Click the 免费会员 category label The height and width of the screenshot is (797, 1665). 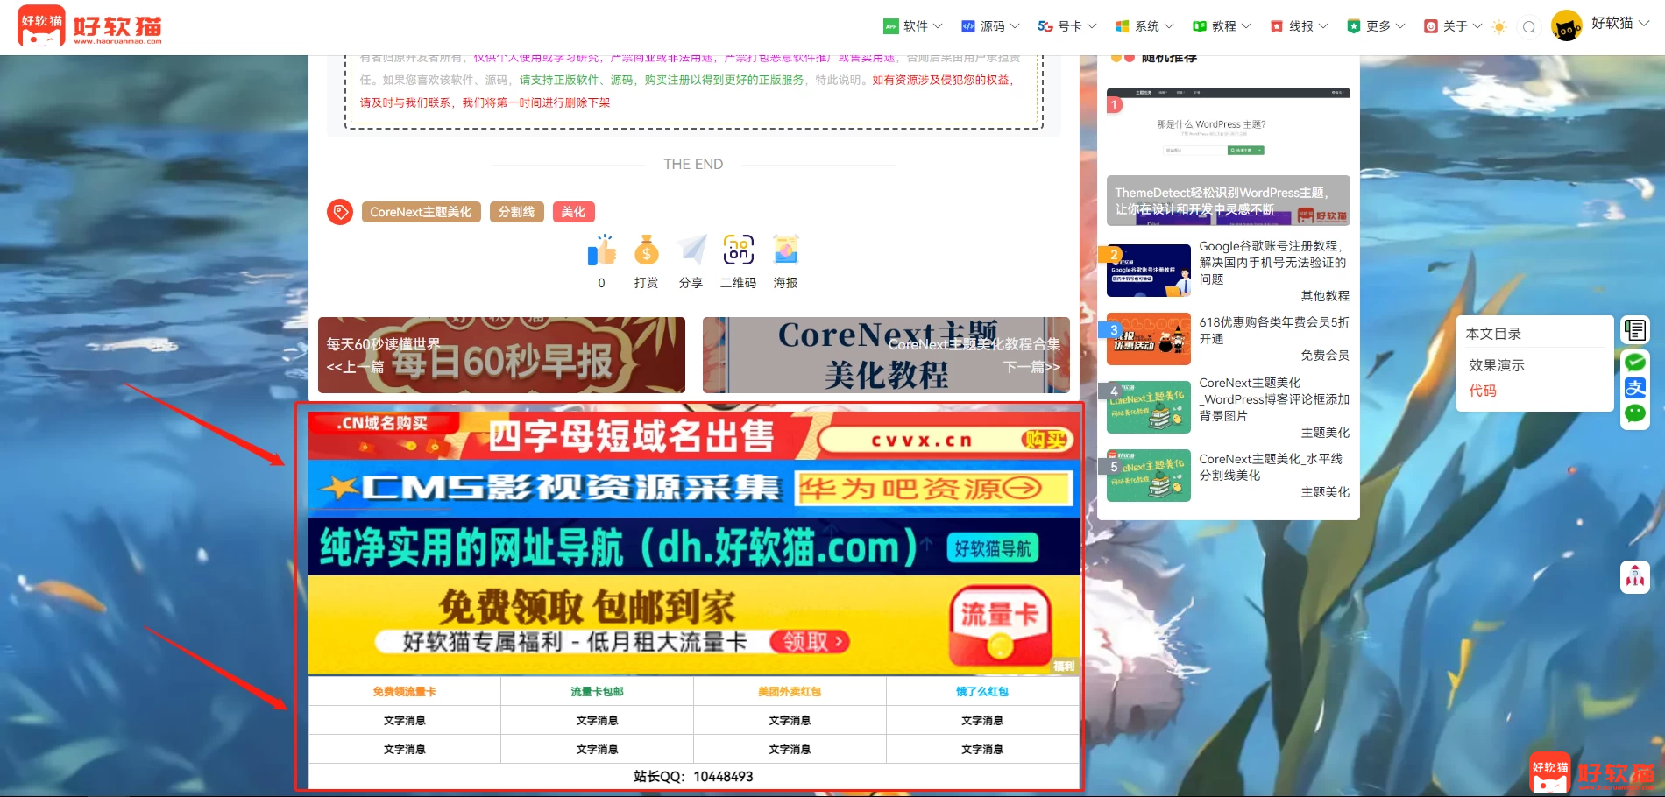click(x=1325, y=356)
